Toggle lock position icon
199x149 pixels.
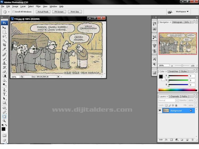173,105
